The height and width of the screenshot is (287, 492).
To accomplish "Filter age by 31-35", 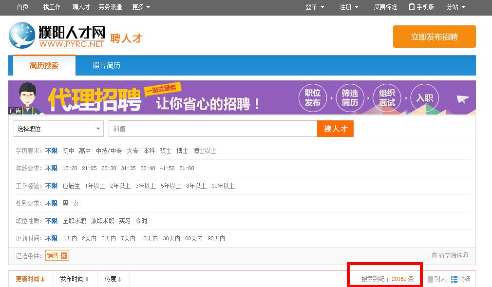I will (128, 168).
